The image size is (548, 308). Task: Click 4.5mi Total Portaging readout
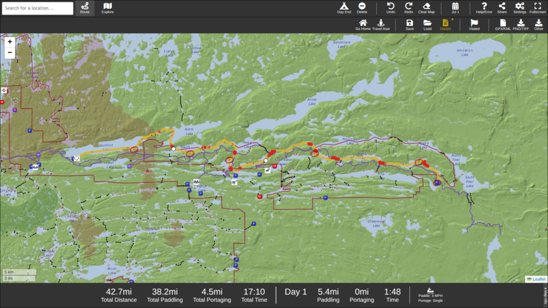pos(212,295)
